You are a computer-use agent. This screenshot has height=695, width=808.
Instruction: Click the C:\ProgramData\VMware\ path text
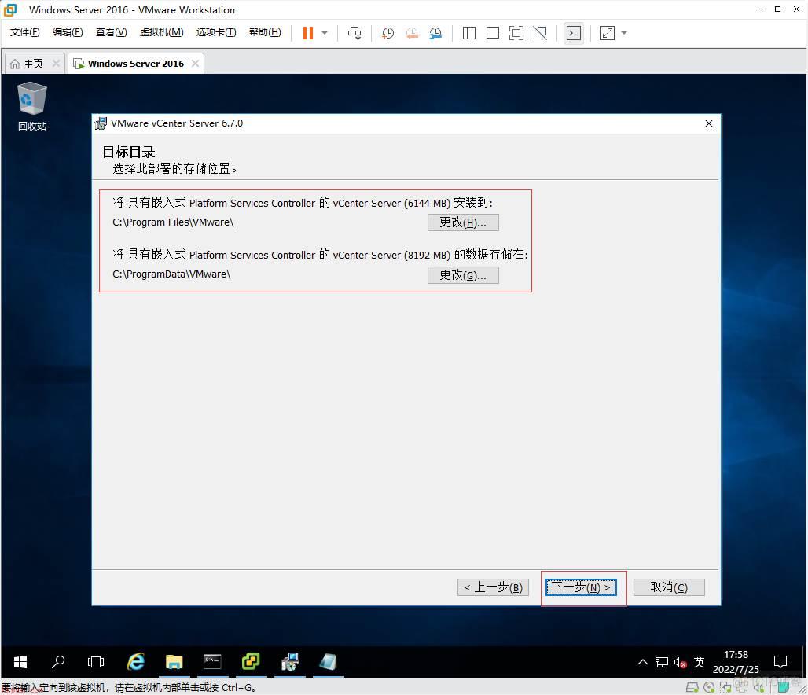tap(171, 274)
